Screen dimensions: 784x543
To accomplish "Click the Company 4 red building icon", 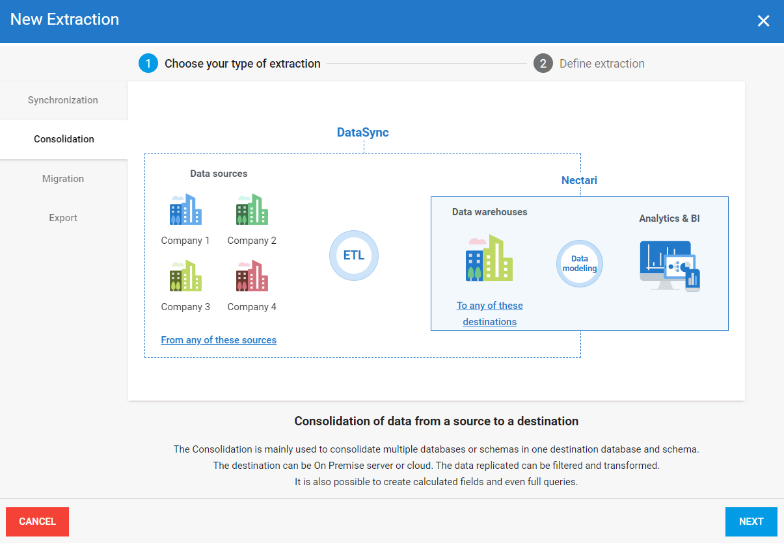I will pyautogui.click(x=252, y=276).
